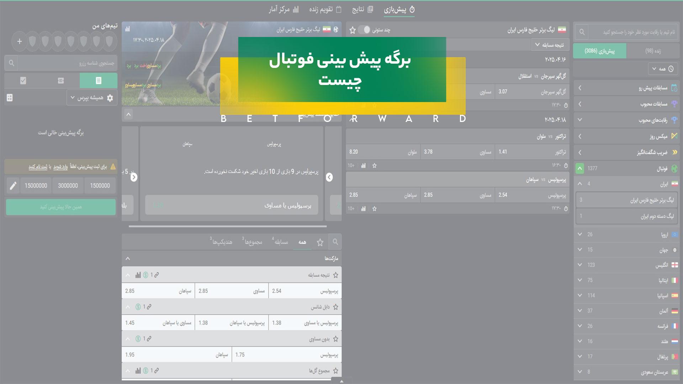Collapse the فوتبال sports section

580,168
